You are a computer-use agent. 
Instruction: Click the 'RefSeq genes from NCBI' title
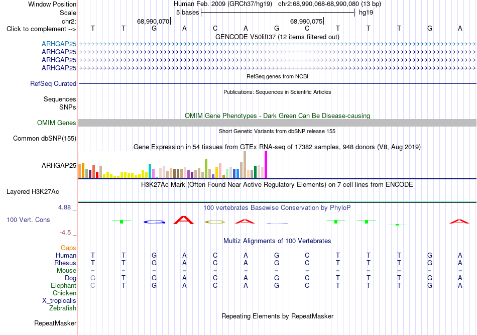coord(277,76)
